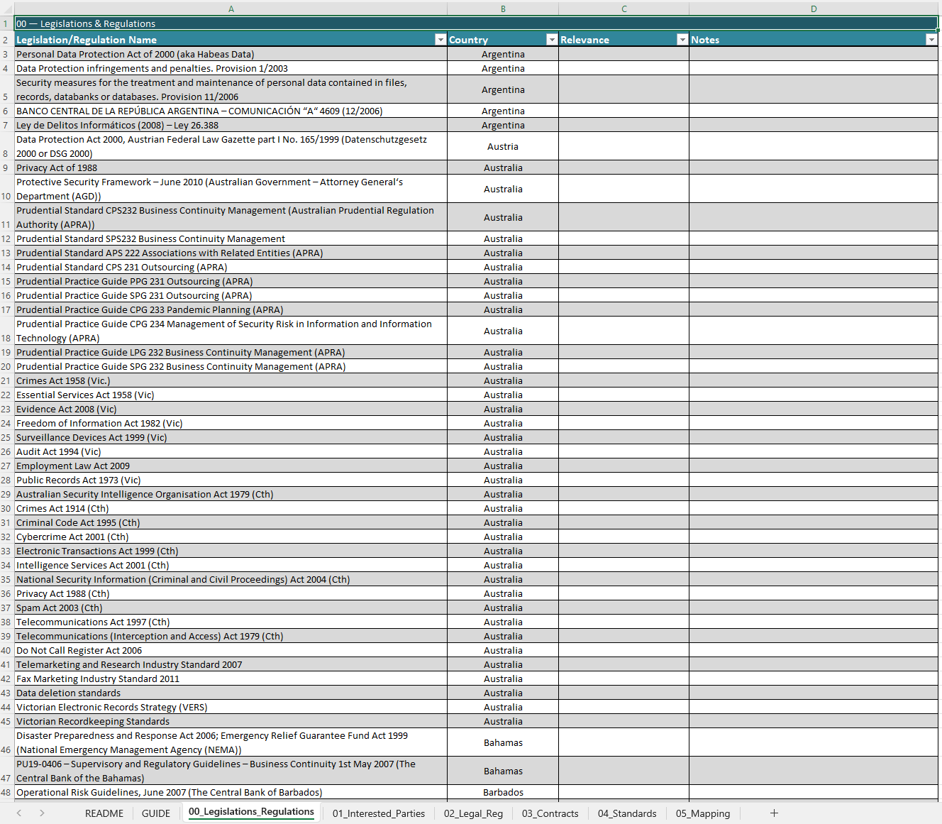Click next sheet navigation arrow
942x824 pixels.
tap(42, 813)
